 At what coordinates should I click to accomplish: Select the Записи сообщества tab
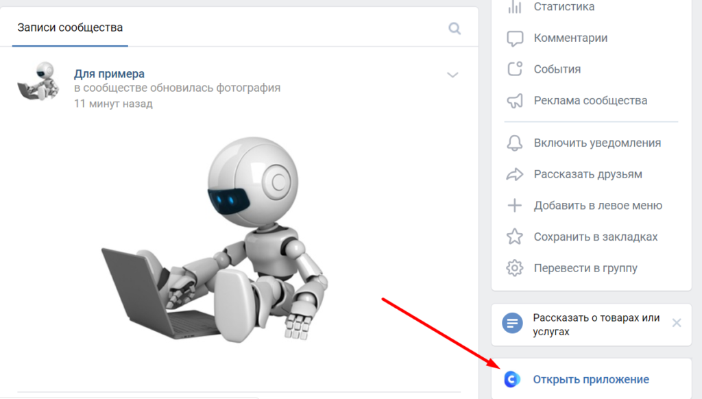pyautogui.click(x=70, y=27)
